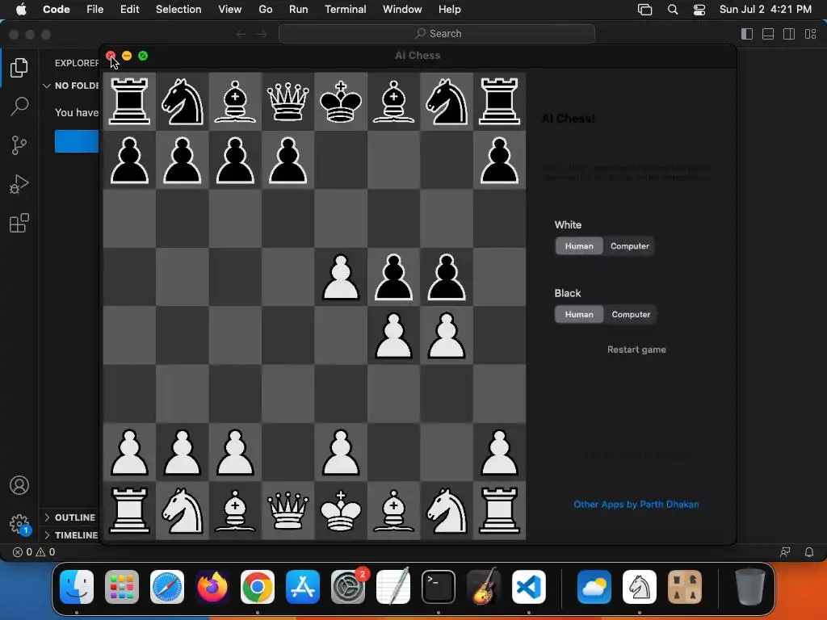
Task: Open the Edit menu
Action: pos(129,10)
